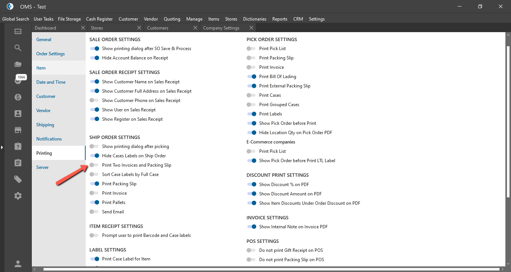Click the vertical scrollbar on the right
The height and width of the screenshot is (272, 511).
tap(508, 120)
